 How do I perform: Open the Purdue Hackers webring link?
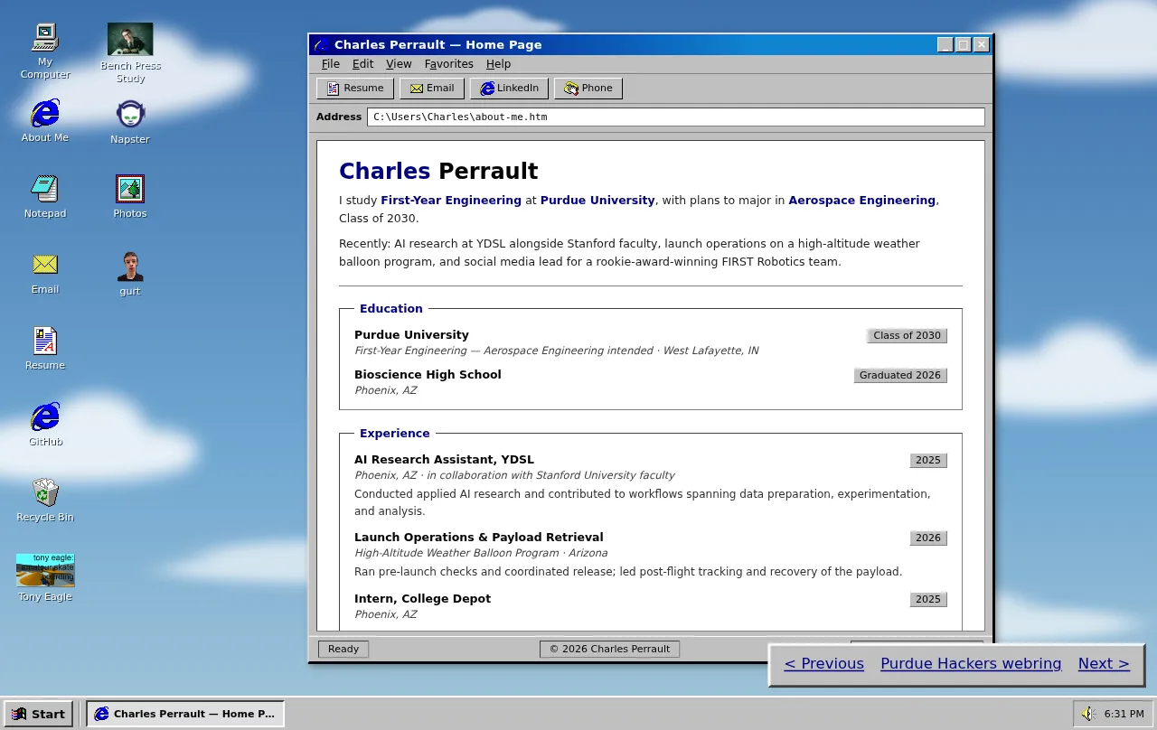971,664
